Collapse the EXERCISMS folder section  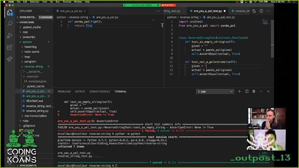coord(27,22)
